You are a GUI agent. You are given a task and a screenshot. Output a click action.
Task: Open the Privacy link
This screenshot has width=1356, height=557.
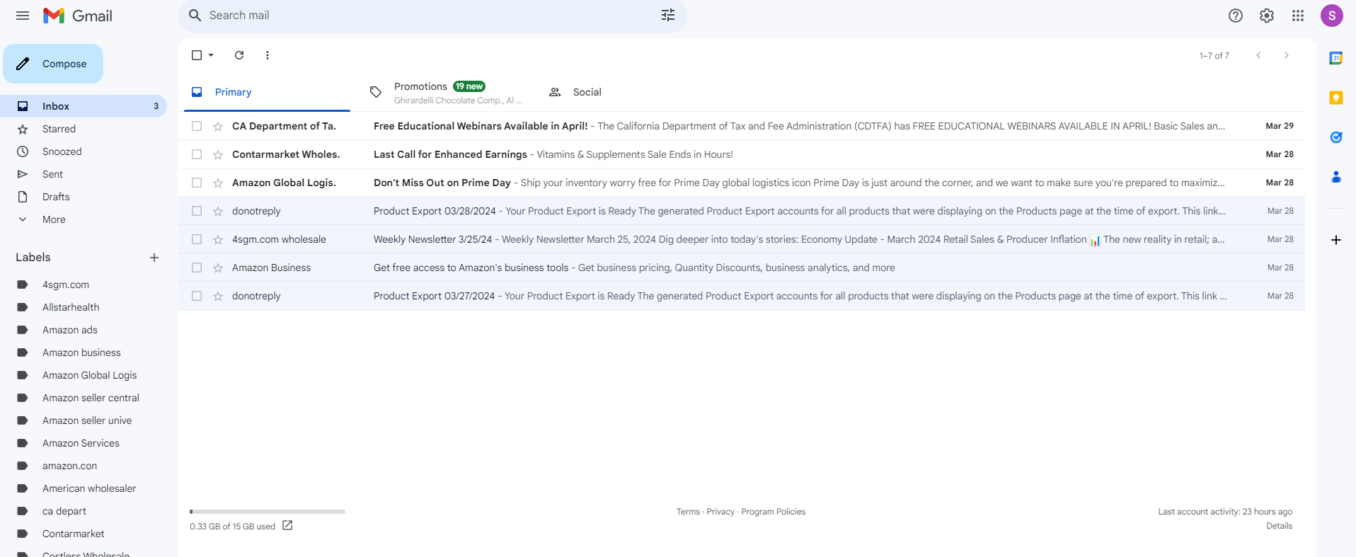[720, 512]
